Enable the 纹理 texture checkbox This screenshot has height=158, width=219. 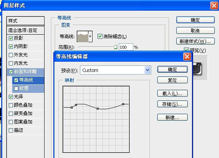click(16, 88)
